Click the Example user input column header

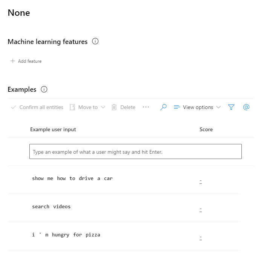pos(53,129)
